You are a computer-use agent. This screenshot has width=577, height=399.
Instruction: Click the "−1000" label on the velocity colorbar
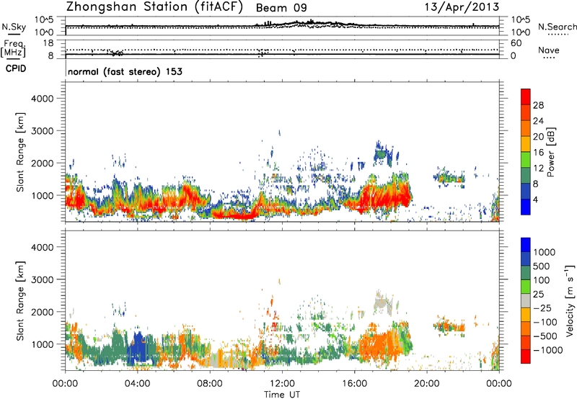coord(547,350)
